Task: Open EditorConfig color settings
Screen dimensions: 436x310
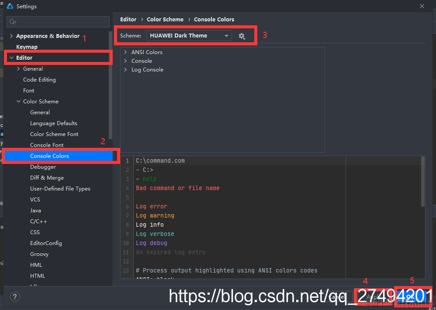Action: pyautogui.click(x=46, y=243)
